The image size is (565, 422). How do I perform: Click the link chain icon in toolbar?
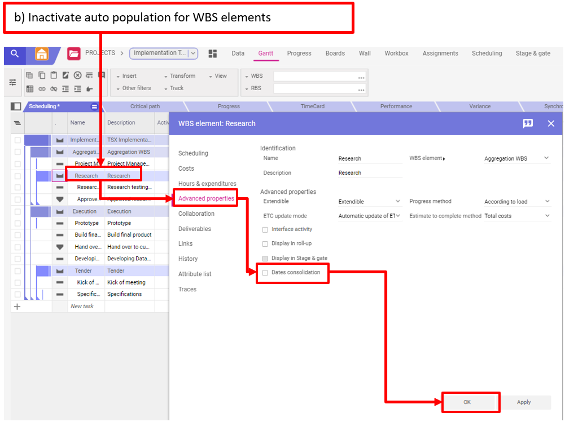42,88
